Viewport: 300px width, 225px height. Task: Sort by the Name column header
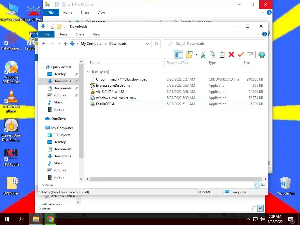coord(95,63)
